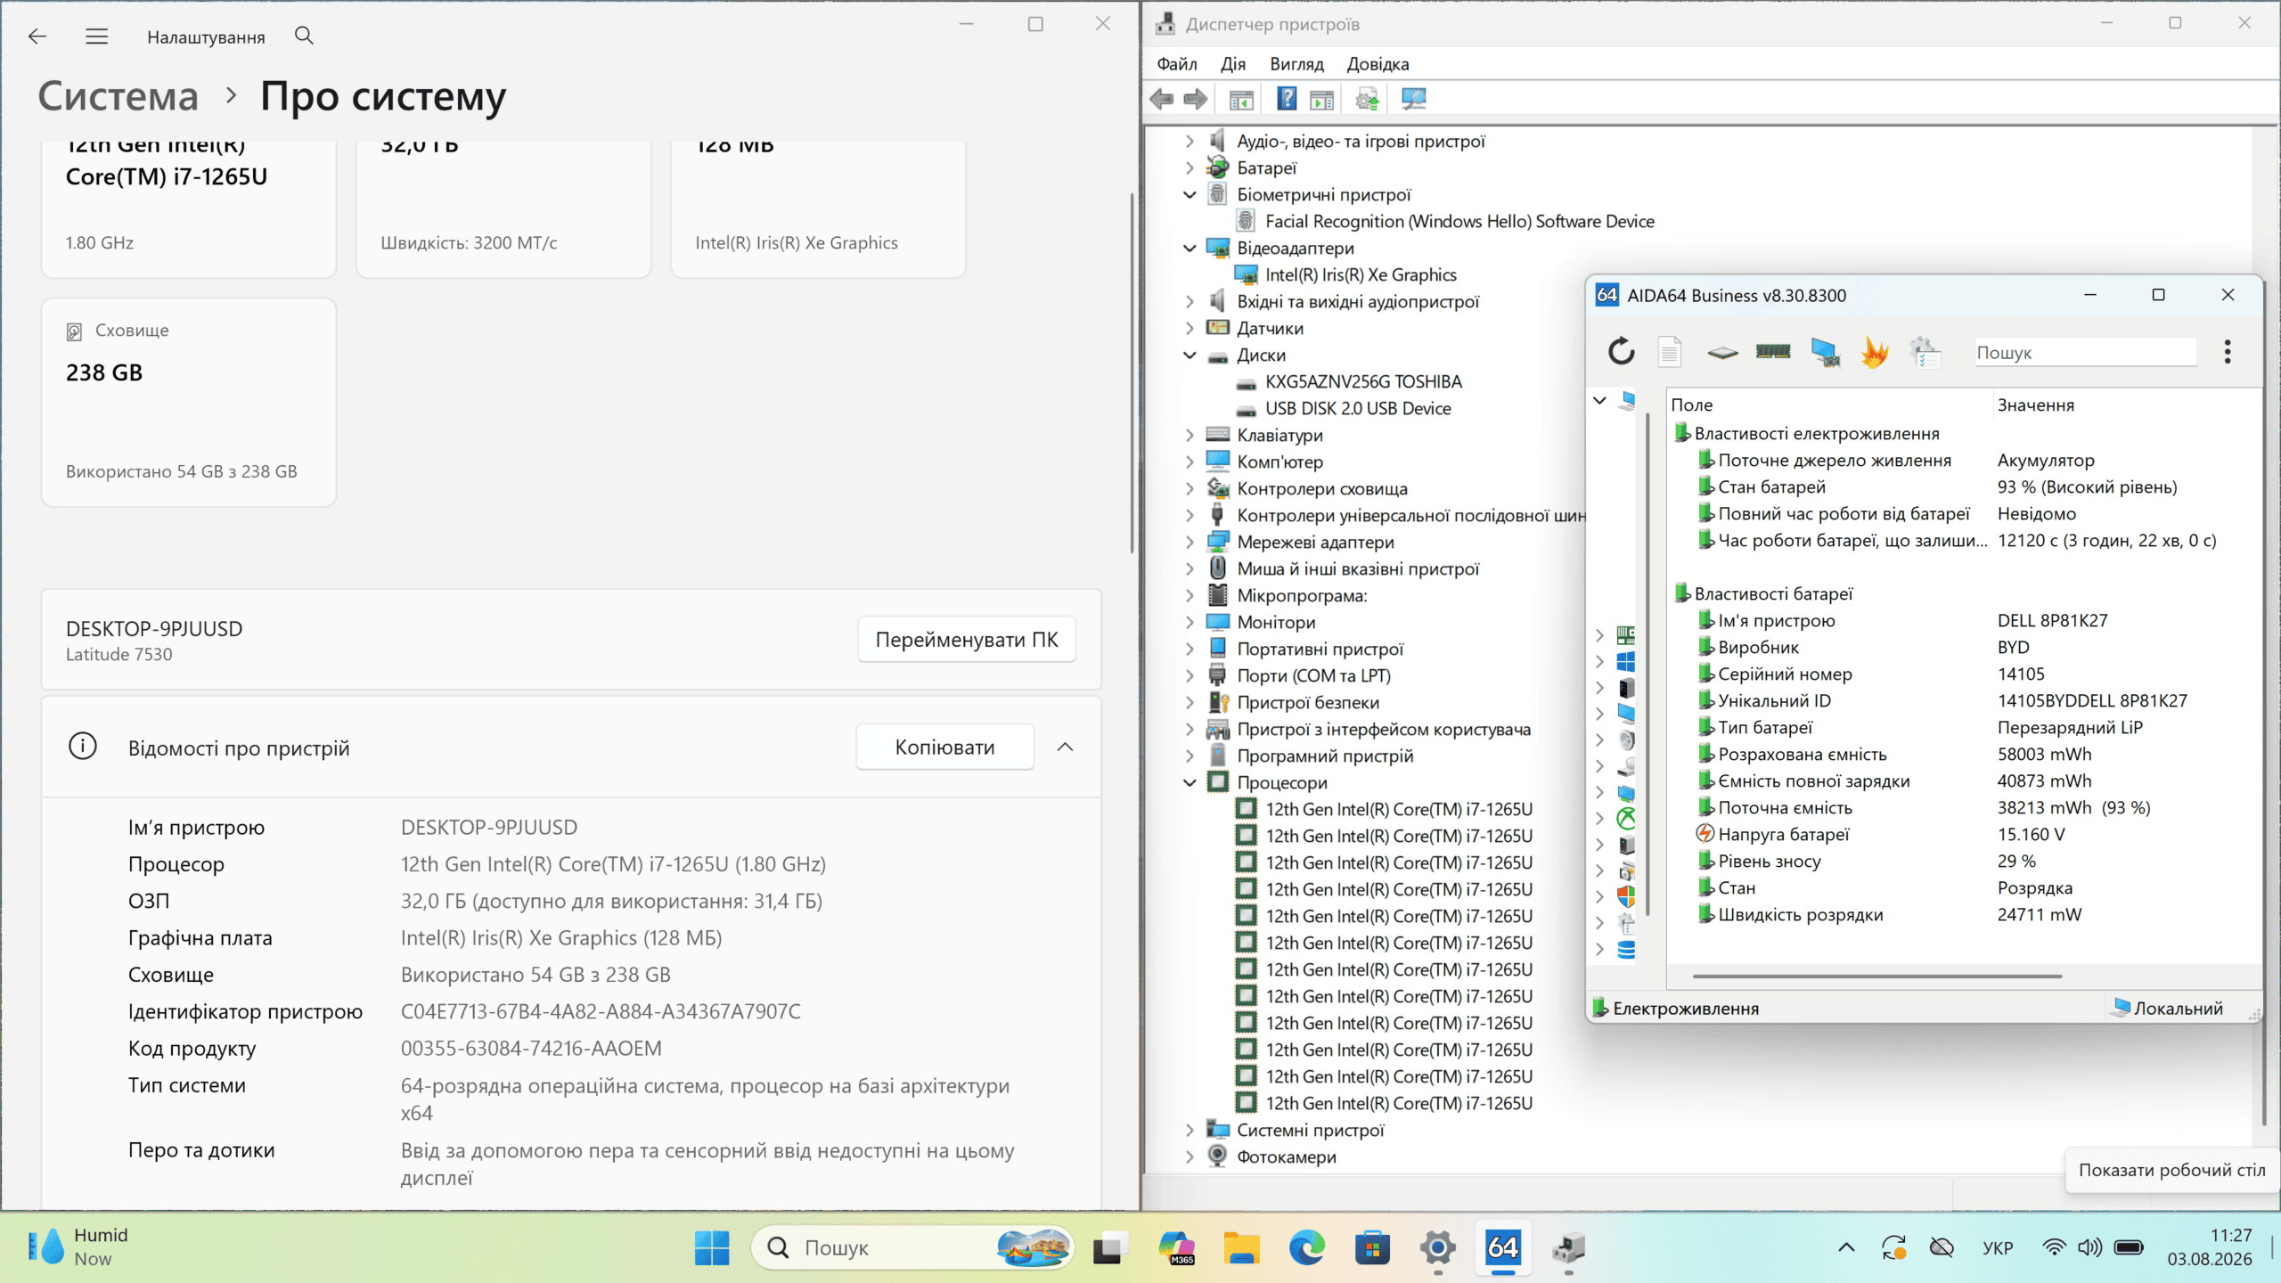Select Facial Recognition (Windows Hello) Software Device
The image size is (2281, 1283).
(x=1459, y=221)
